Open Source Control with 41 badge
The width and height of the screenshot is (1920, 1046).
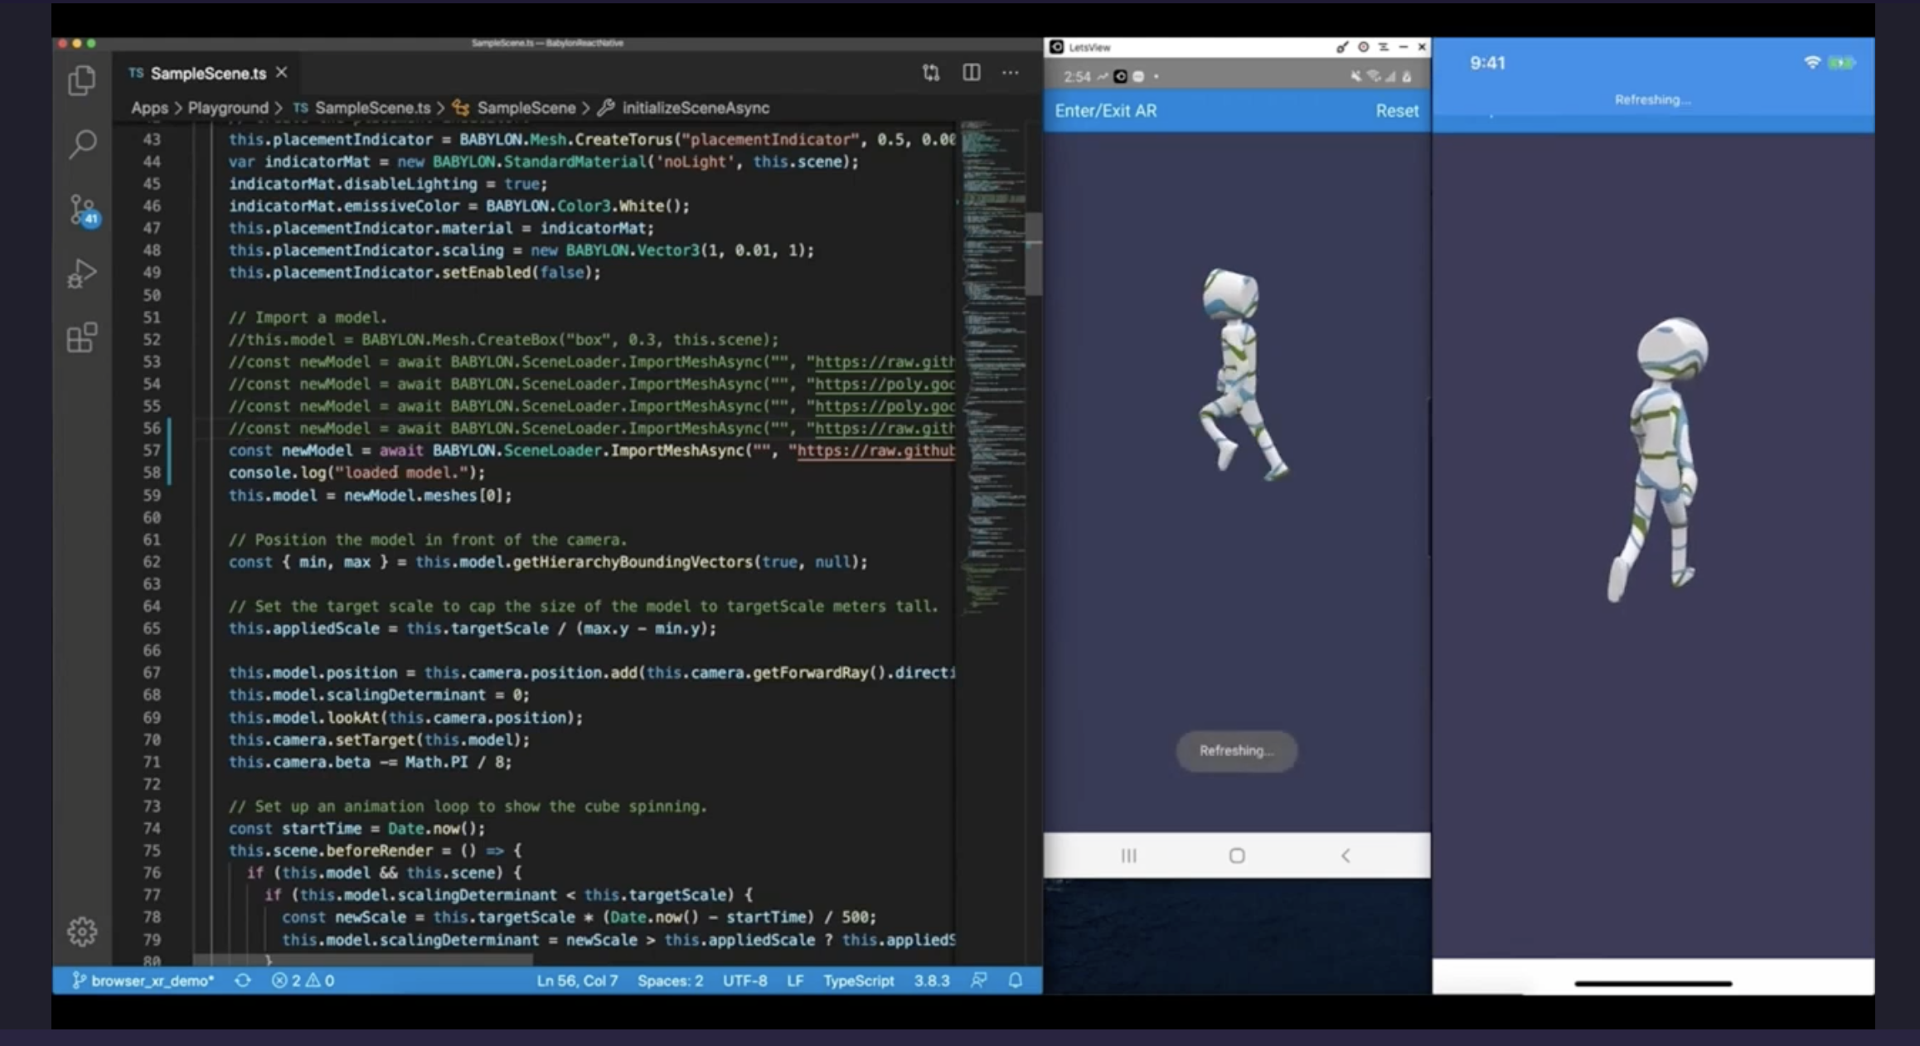82,210
